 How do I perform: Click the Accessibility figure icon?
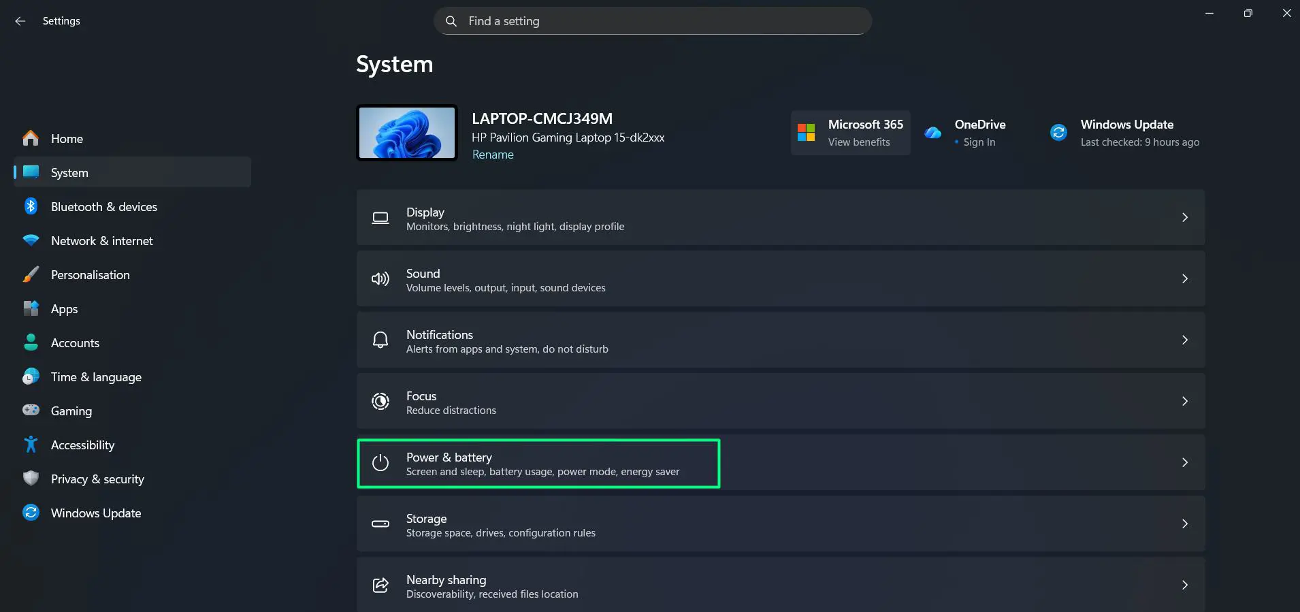31,445
